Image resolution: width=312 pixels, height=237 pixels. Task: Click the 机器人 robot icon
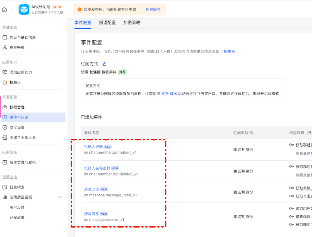click(5, 83)
